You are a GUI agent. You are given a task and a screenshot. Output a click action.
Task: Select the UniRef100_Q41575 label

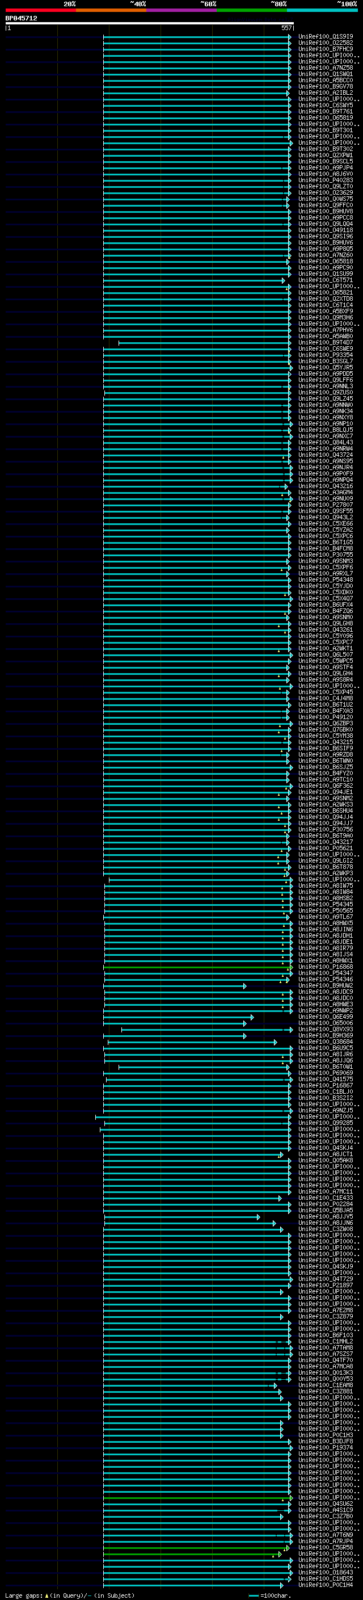point(326,1080)
